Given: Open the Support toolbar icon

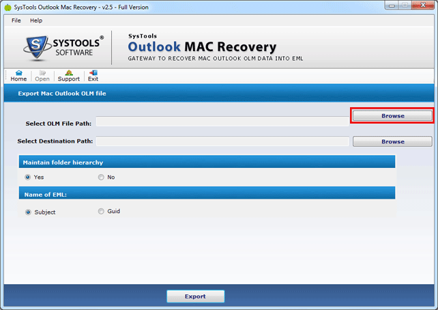Looking at the screenshot, I should coord(69,76).
